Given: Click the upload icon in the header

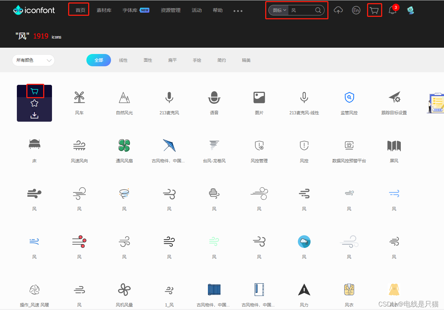Looking at the screenshot, I should point(338,10).
